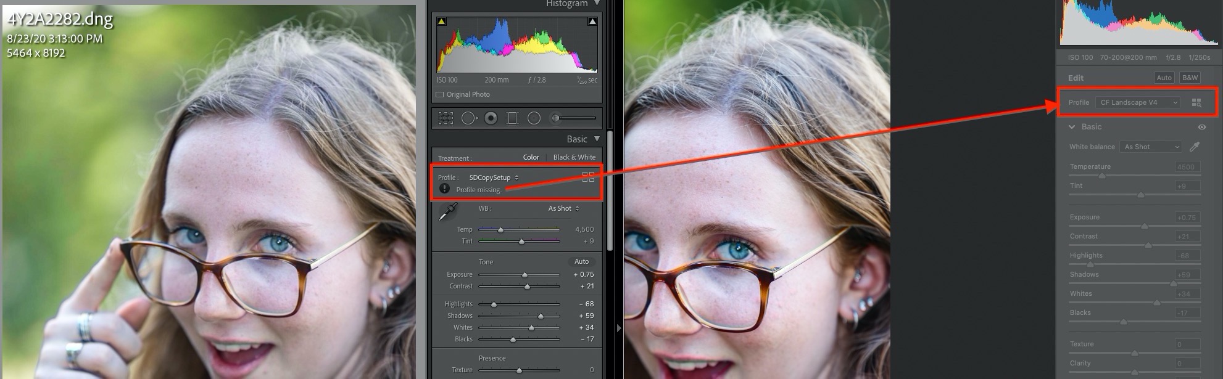Collapse the Lightroom Basic panel triangle
The image size is (1223, 379).
597,139
